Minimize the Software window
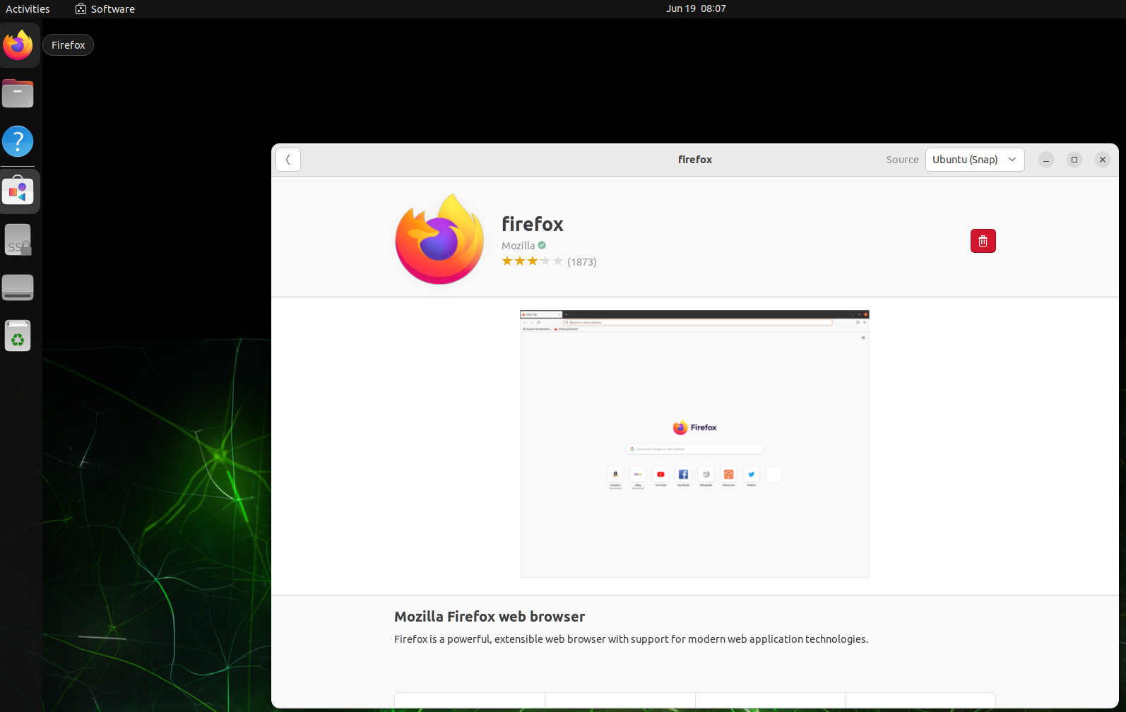Image resolution: width=1126 pixels, height=712 pixels. 1046,160
